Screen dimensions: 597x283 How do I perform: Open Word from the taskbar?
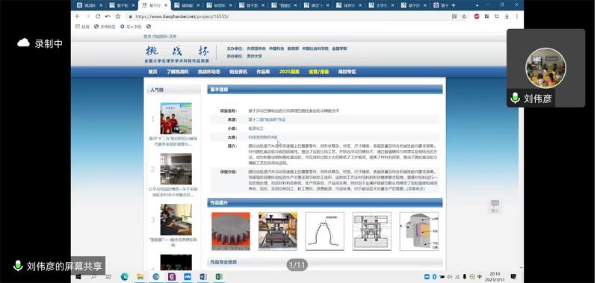click(x=203, y=276)
